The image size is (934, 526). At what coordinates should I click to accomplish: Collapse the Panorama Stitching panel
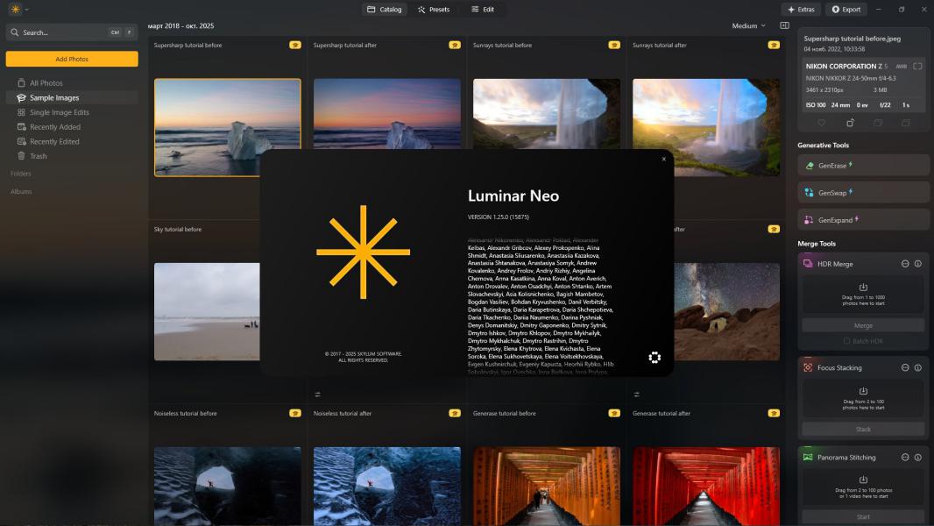905,458
